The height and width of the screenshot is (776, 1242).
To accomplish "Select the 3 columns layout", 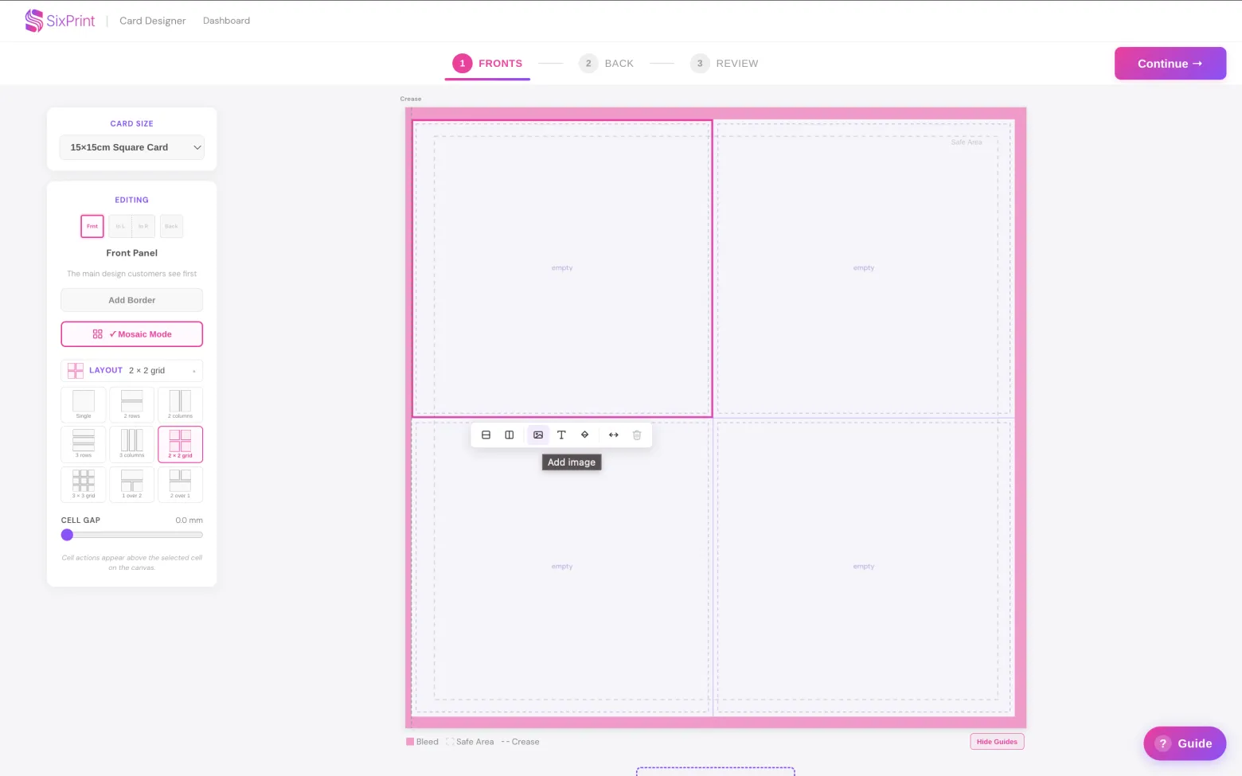I will pyautogui.click(x=132, y=444).
